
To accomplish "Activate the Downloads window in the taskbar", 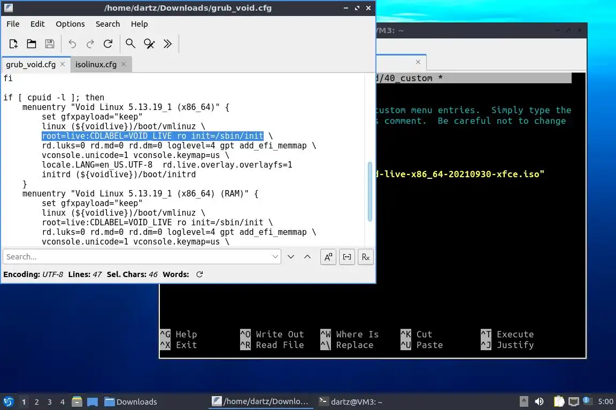I will (x=131, y=401).
